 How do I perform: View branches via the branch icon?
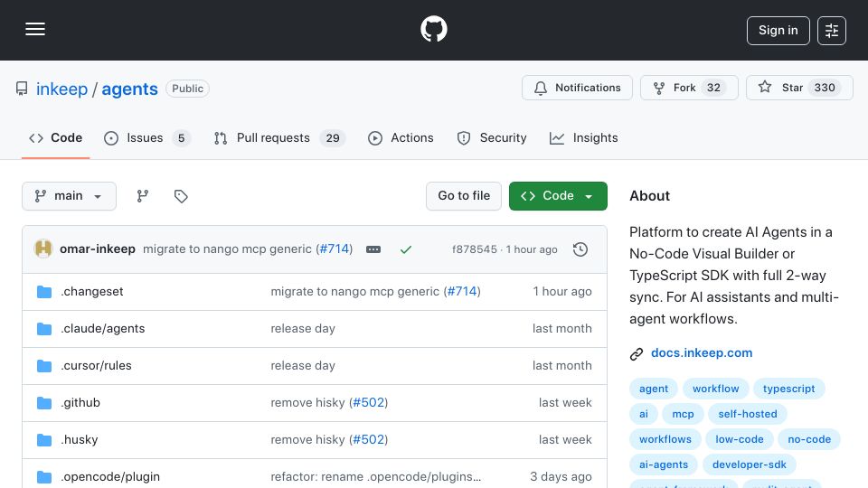[x=142, y=196]
